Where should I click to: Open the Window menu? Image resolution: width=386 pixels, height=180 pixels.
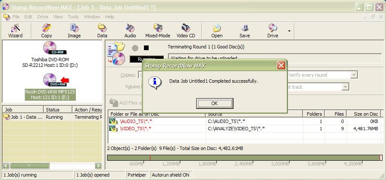pyautogui.click(x=92, y=17)
